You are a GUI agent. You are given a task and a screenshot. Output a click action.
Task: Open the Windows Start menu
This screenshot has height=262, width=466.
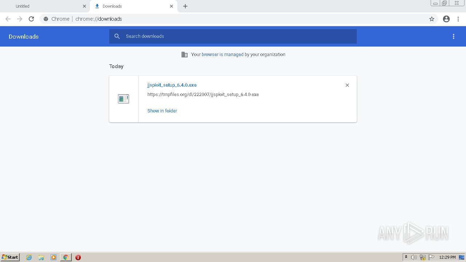pyautogui.click(x=10, y=257)
